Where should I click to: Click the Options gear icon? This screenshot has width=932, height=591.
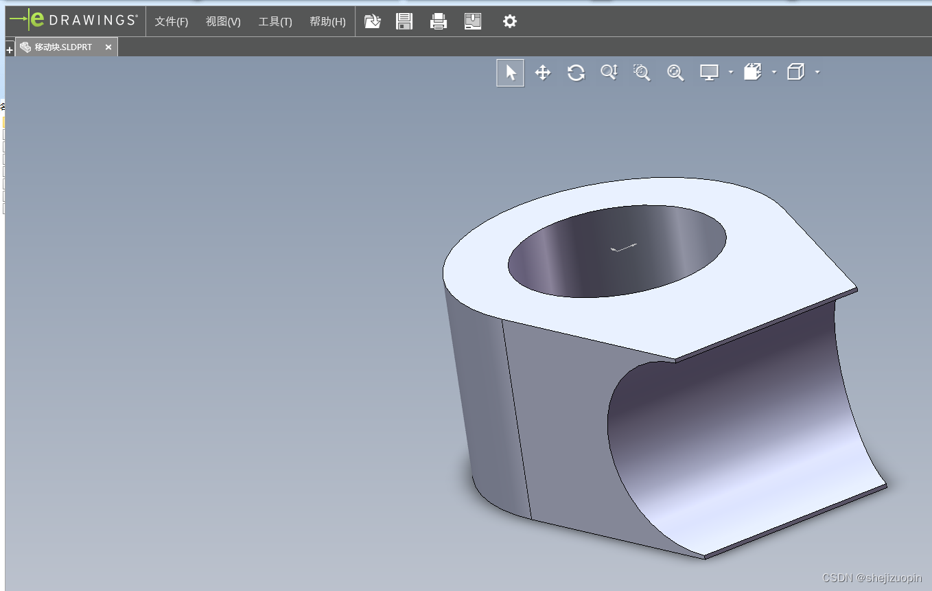509,21
